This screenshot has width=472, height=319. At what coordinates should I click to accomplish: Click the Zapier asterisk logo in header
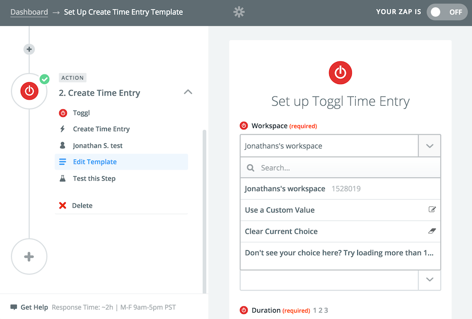239,12
